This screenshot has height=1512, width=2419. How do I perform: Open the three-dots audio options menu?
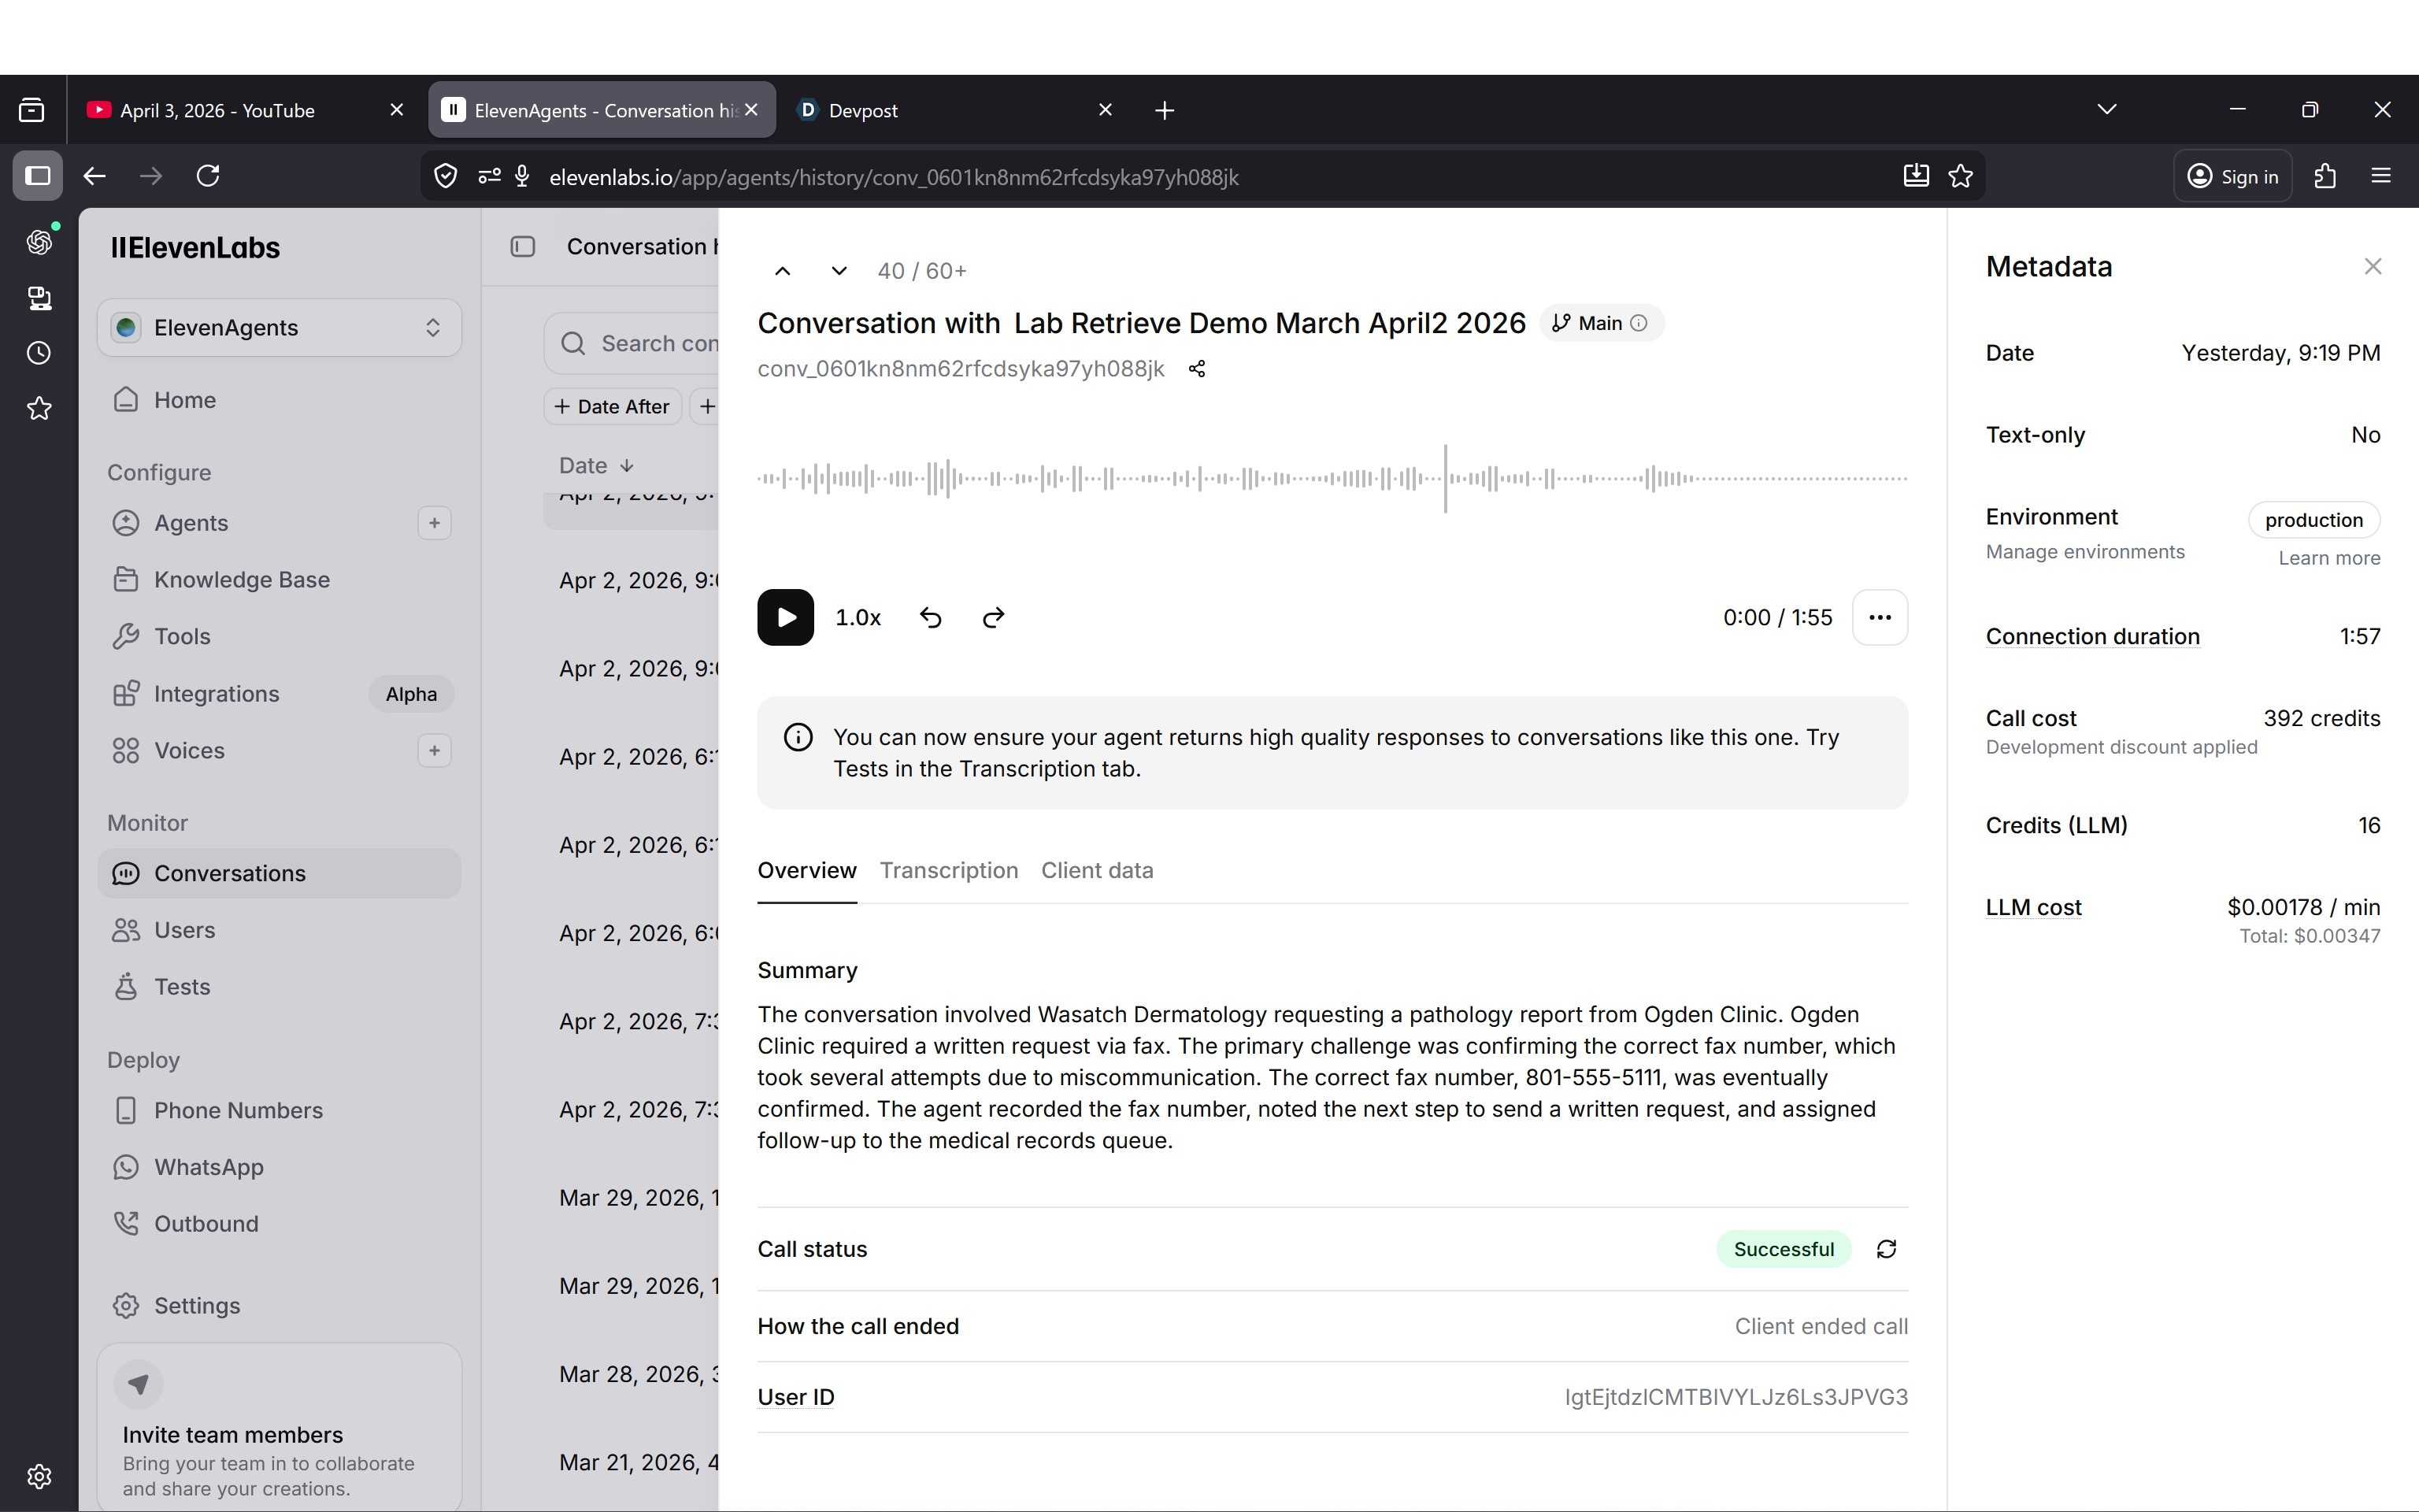1880,617
